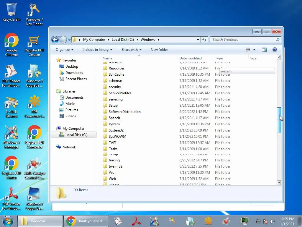Image resolution: width=302 pixels, height=227 pixels.
Task: Show the preview pane icon
Action: tap(264, 50)
